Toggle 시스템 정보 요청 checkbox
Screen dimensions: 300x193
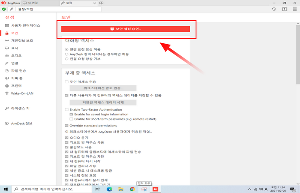(x=66, y=175)
